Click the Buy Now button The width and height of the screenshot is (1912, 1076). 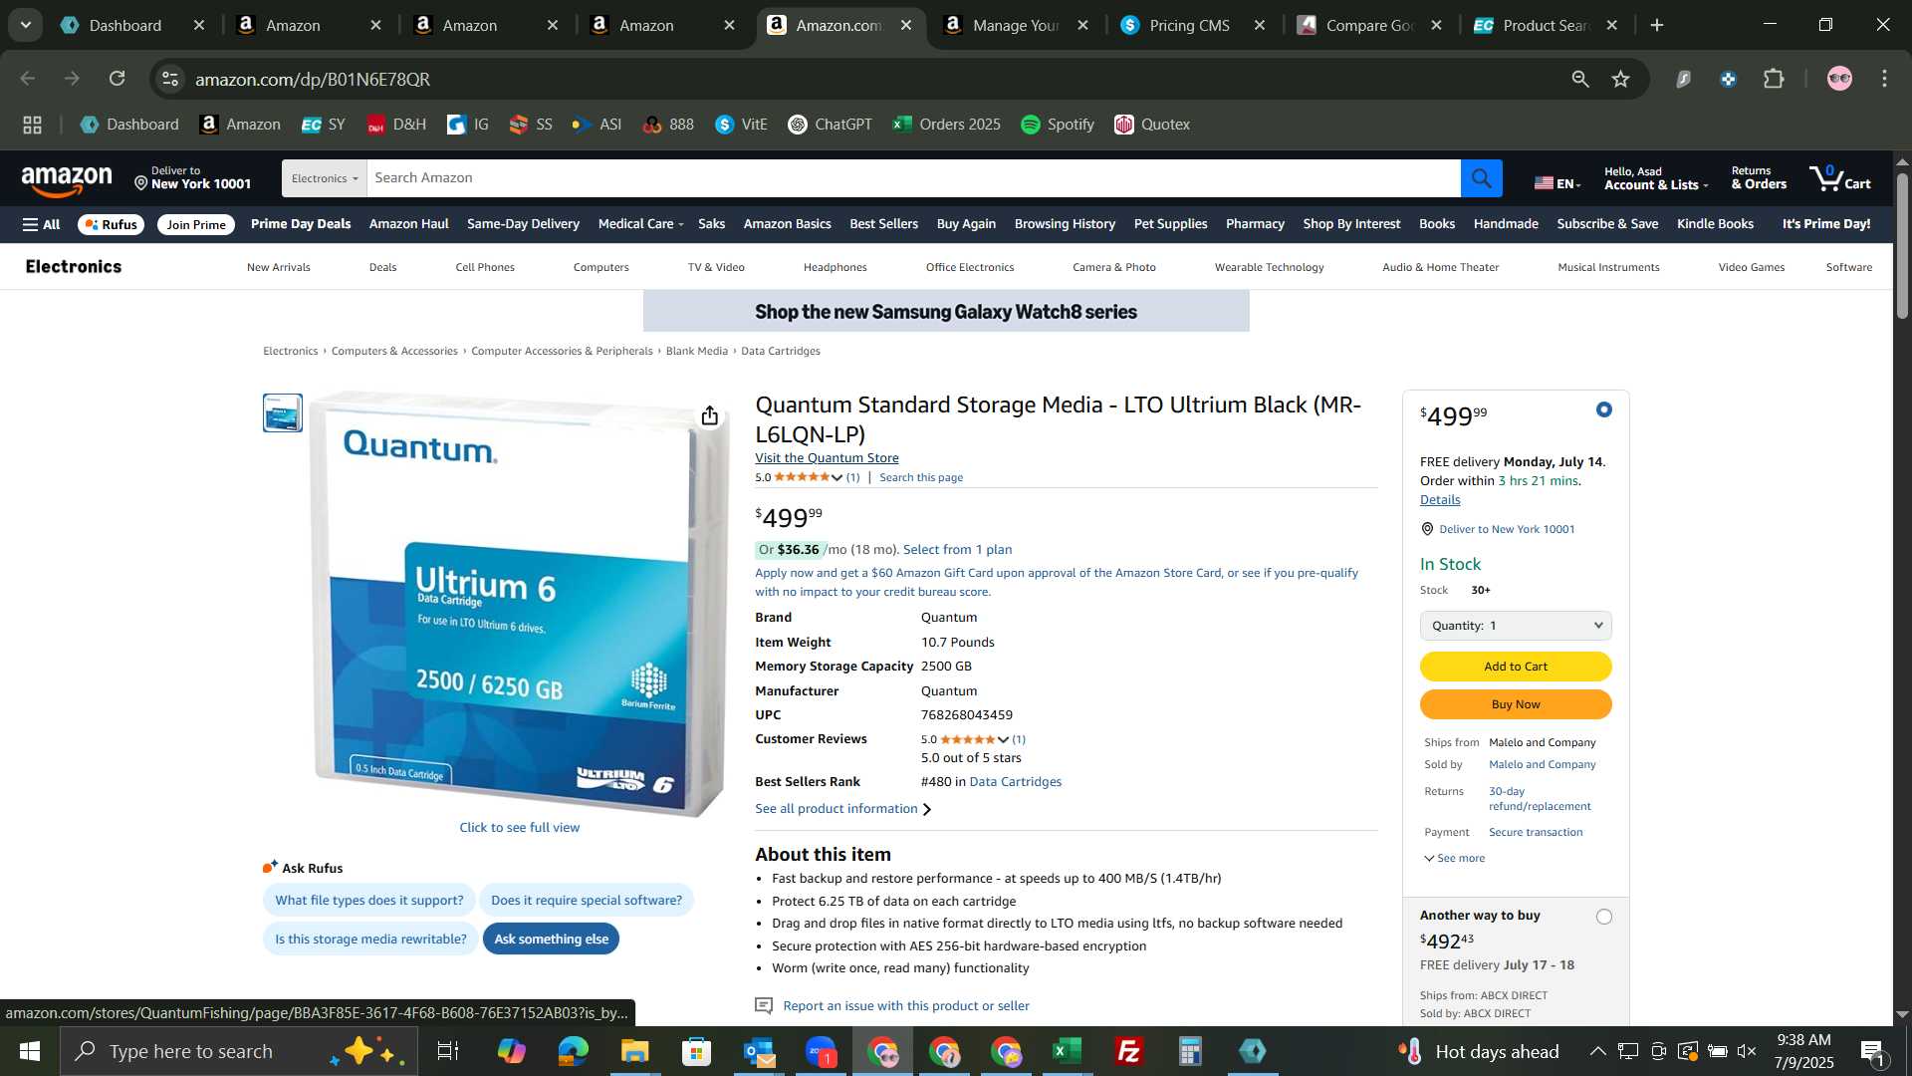[x=1515, y=704]
